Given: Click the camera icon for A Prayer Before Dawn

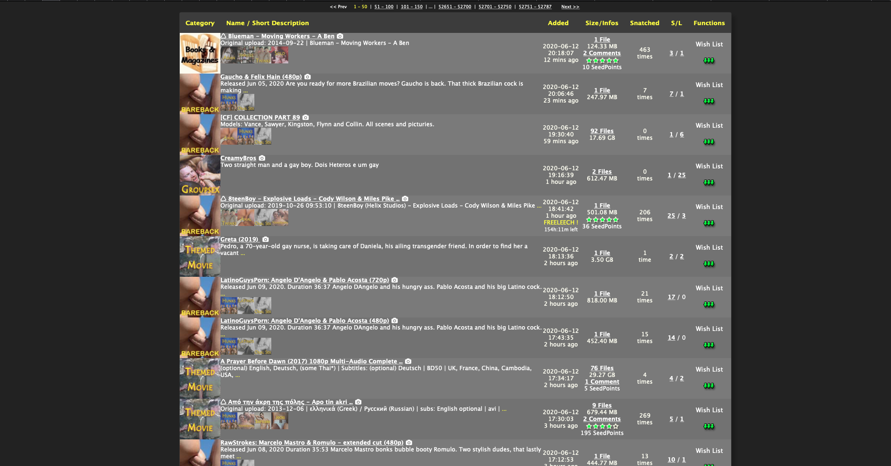Looking at the screenshot, I should (x=408, y=361).
